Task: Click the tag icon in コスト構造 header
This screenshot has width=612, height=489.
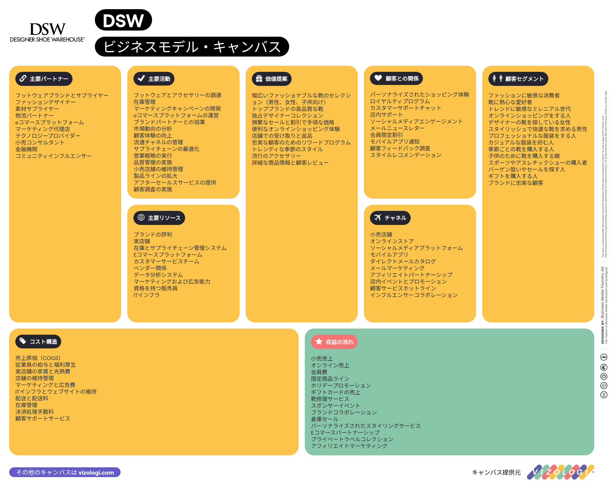Action: 23,341
